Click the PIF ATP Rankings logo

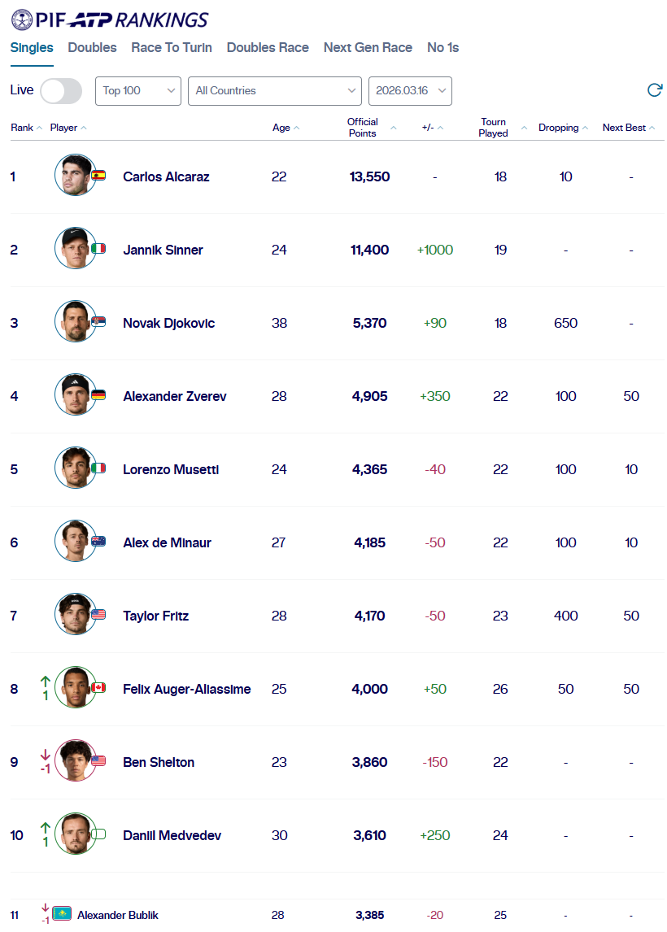point(110,20)
